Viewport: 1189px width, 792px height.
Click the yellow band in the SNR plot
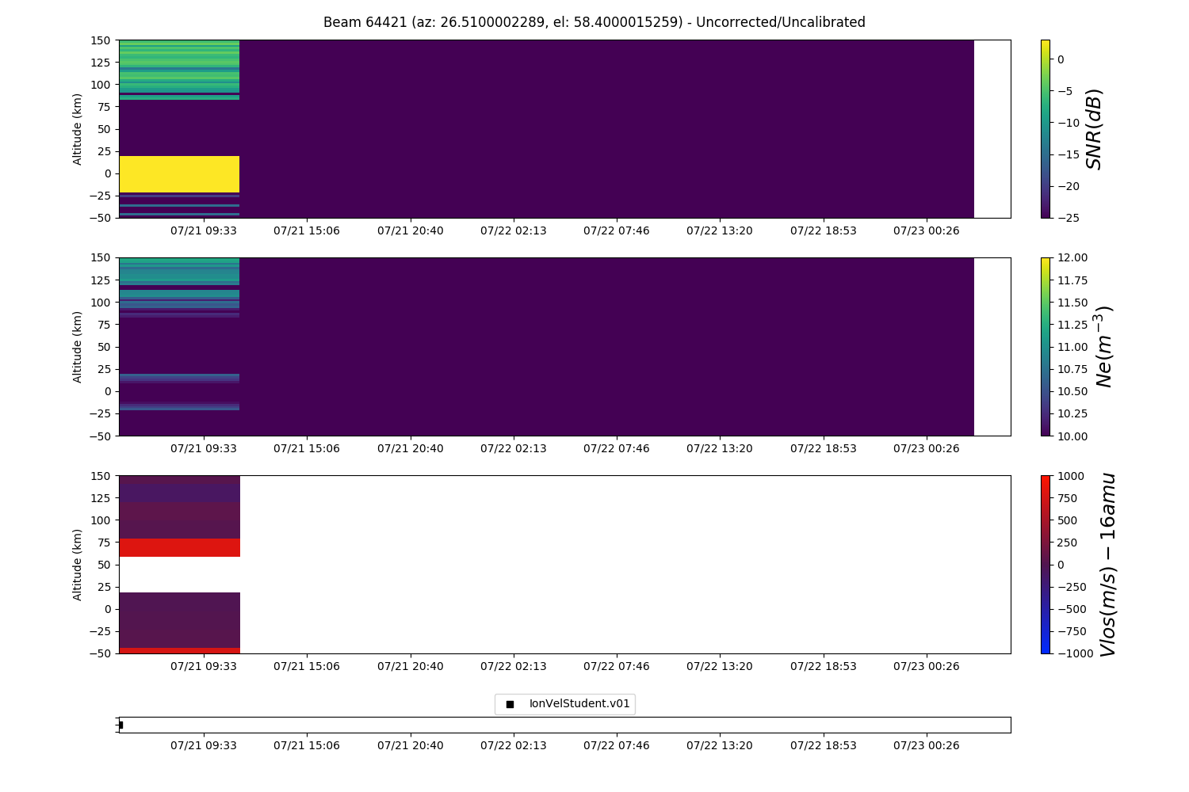pyautogui.click(x=179, y=173)
